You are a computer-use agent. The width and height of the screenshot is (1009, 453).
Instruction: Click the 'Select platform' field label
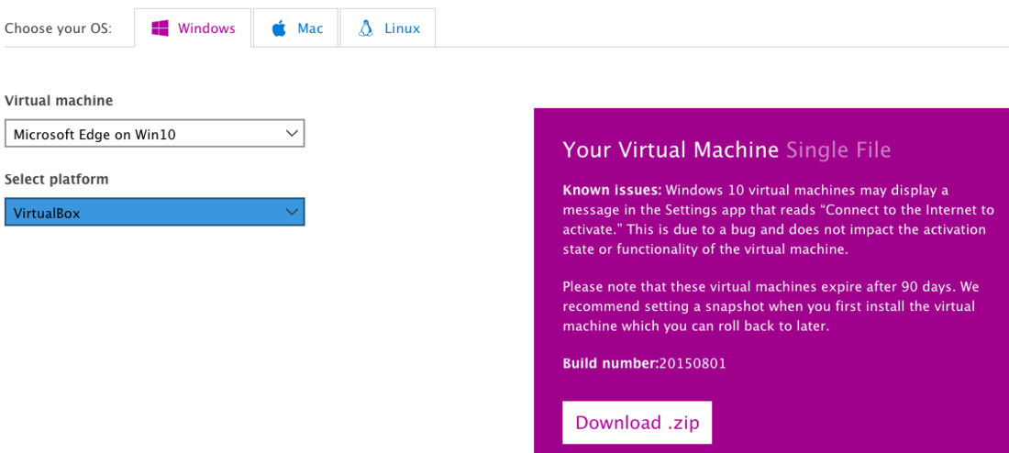click(57, 179)
